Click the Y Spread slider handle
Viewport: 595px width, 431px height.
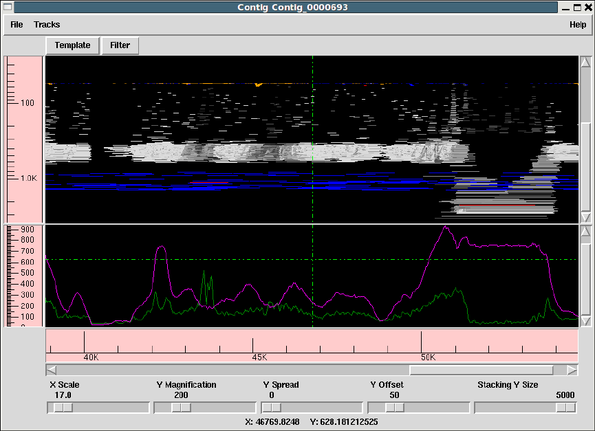coord(271,408)
